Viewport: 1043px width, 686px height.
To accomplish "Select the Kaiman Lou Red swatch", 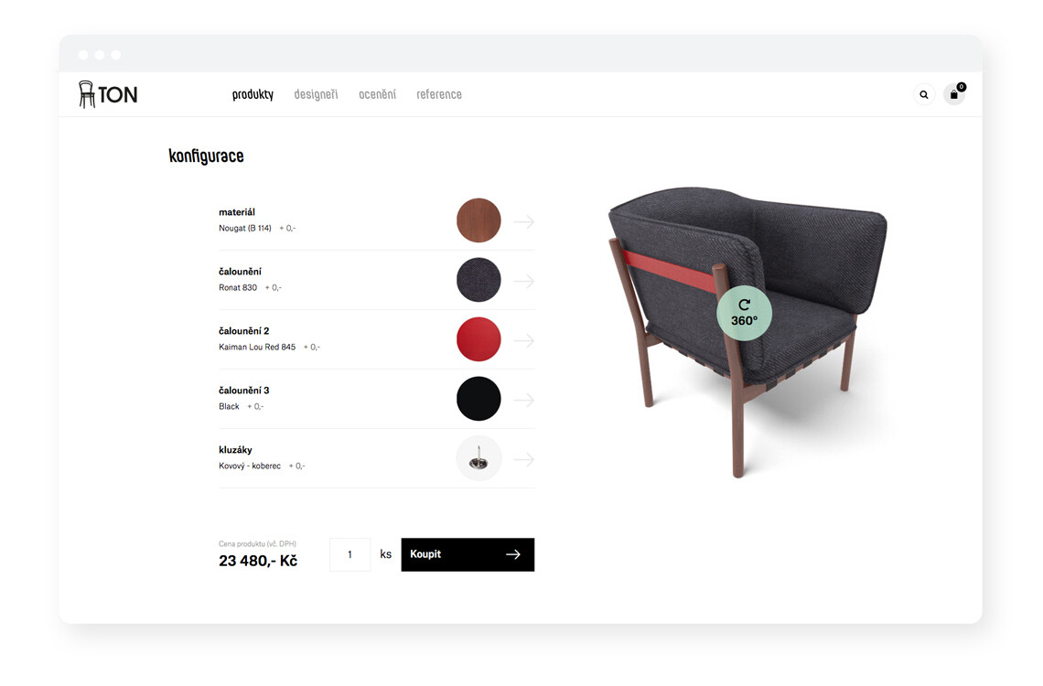I will click(478, 339).
